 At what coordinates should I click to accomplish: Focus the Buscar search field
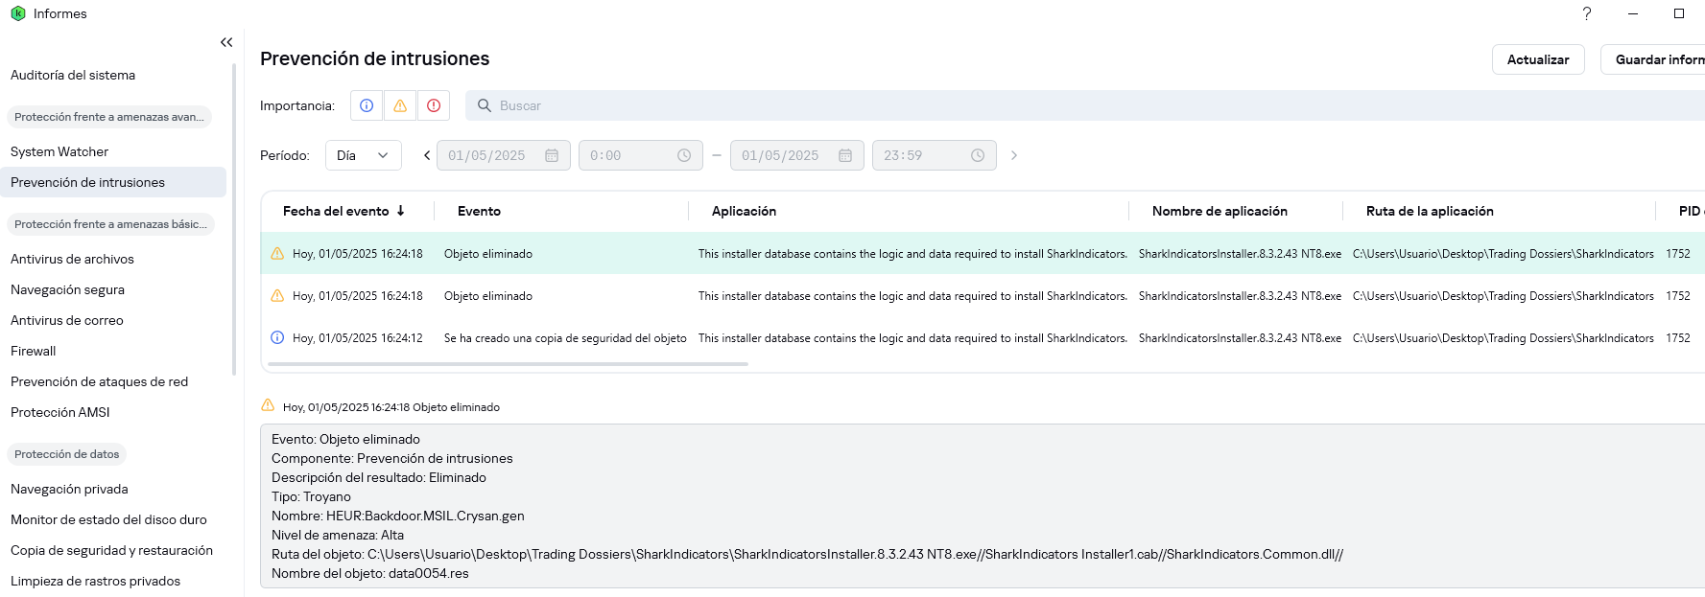[x=1085, y=105]
